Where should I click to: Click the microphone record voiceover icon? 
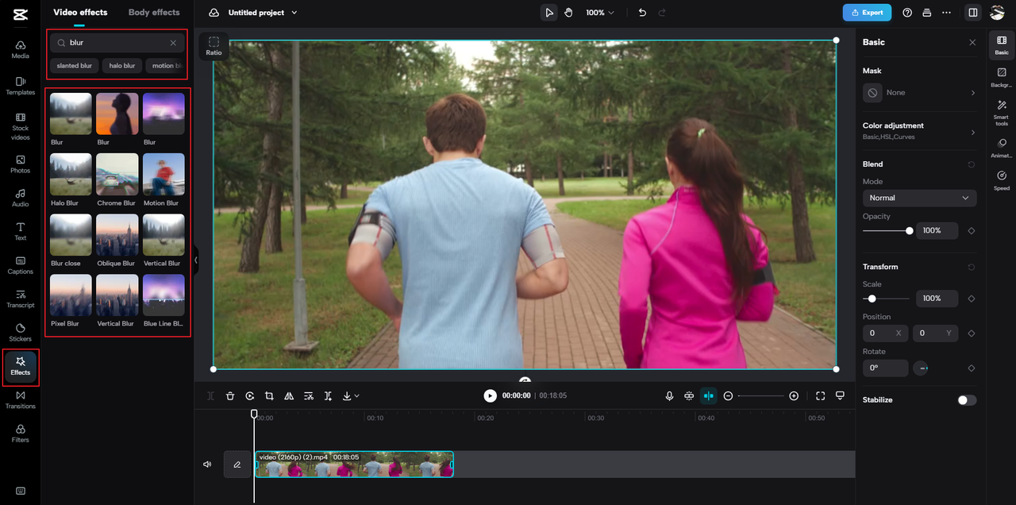(669, 395)
